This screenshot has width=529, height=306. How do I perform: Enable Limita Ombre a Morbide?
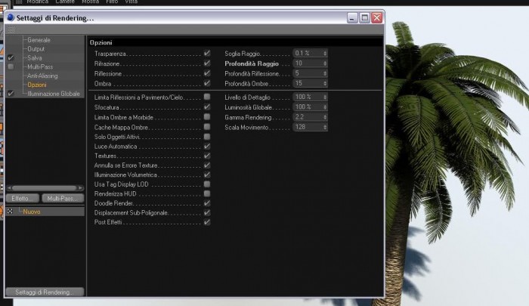coord(207,116)
